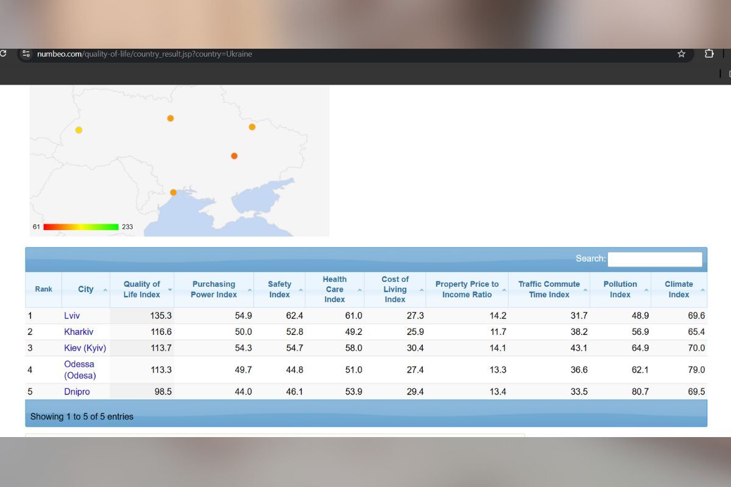Sort by Climate Index column header
731x487 pixels.
coord(678,290)
